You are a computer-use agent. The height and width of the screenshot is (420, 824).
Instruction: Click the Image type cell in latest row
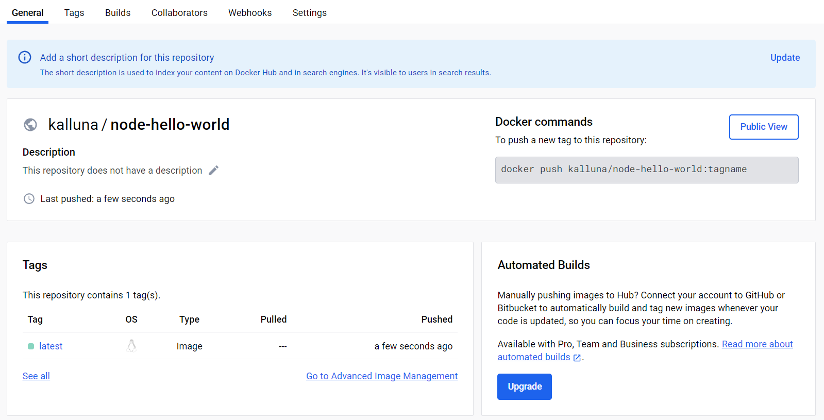(189, 346)
